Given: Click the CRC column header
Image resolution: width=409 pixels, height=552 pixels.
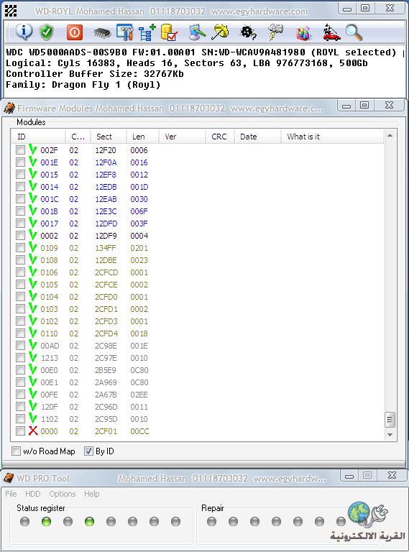Looking at the screenshot, I should point(220,137).
